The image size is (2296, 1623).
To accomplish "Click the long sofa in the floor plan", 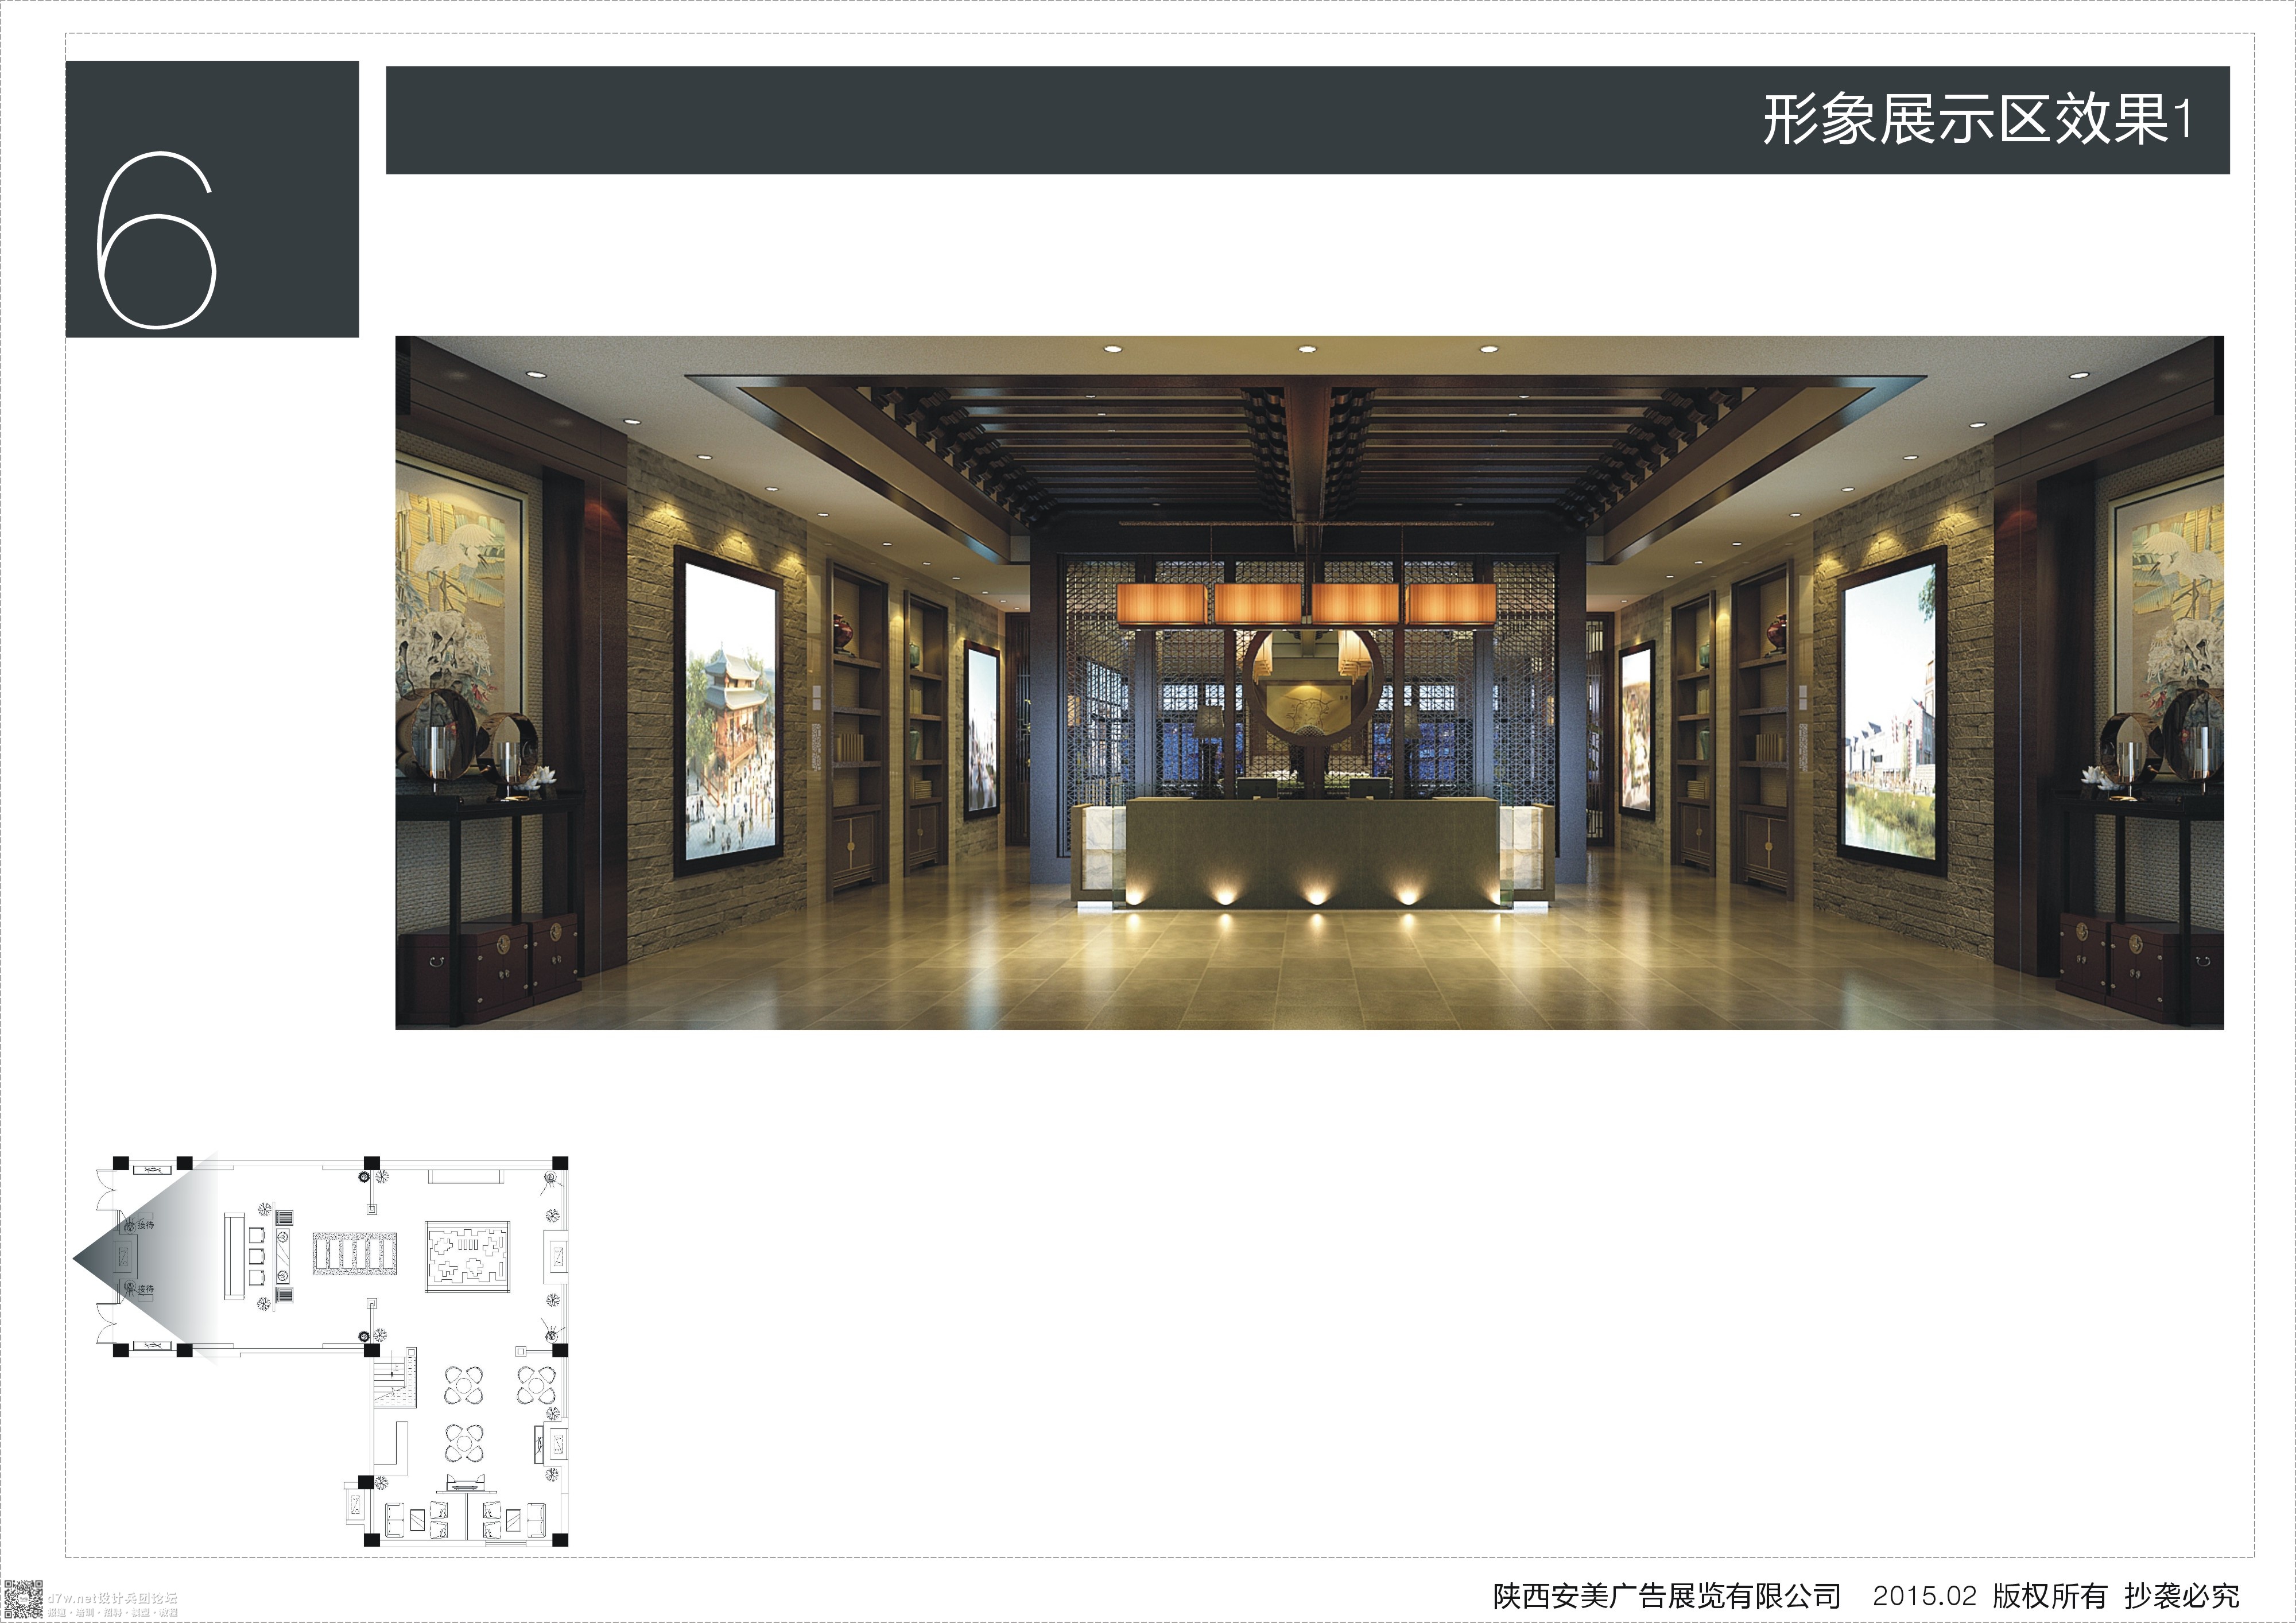I will [235, 1256].
